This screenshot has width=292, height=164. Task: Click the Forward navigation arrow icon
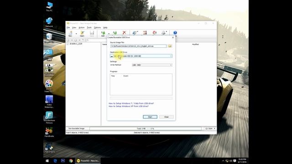coord(76,40)
